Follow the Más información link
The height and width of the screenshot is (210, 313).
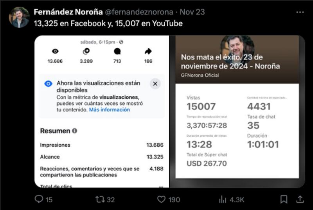tap(110, 109)
